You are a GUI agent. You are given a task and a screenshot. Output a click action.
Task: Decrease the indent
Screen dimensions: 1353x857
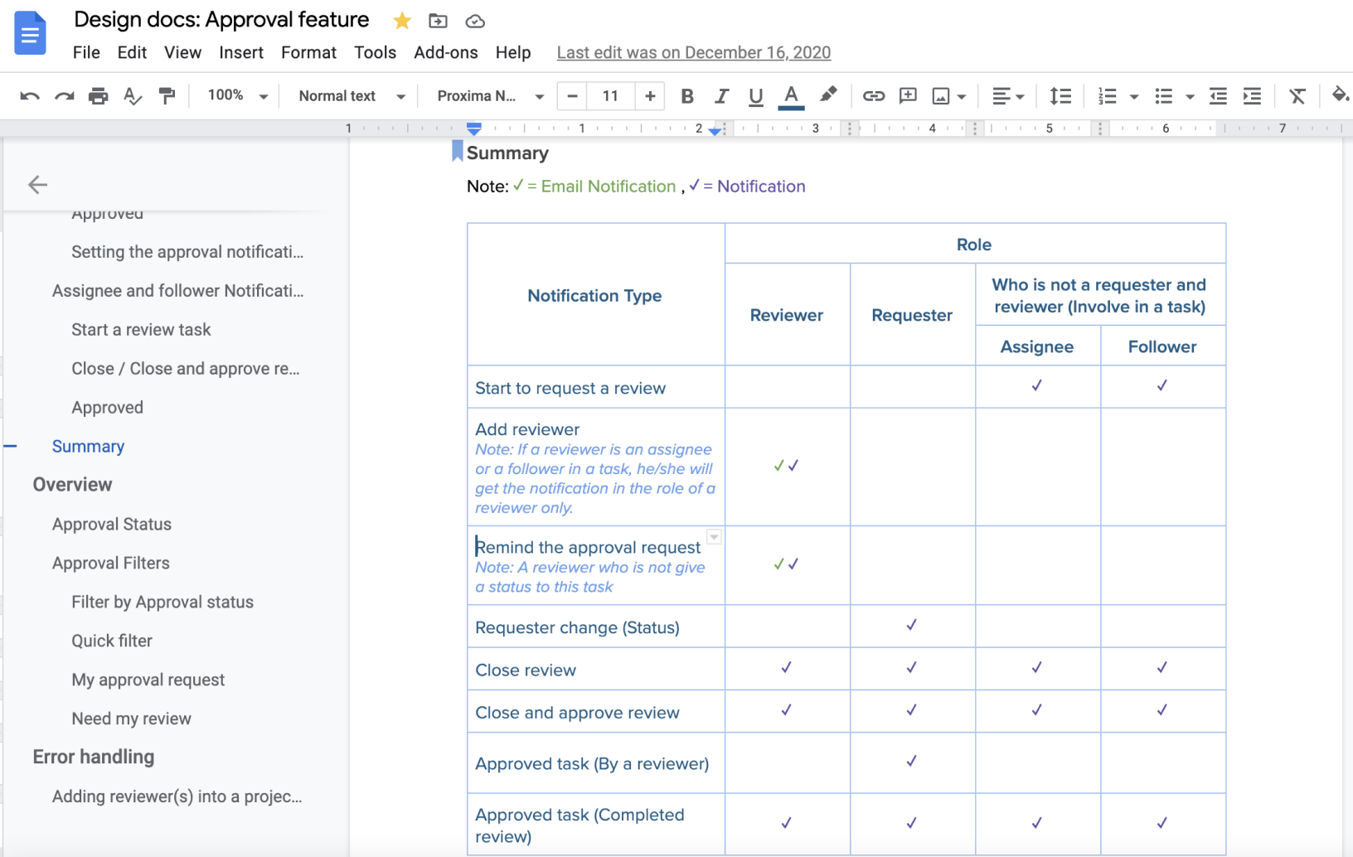1218,96
